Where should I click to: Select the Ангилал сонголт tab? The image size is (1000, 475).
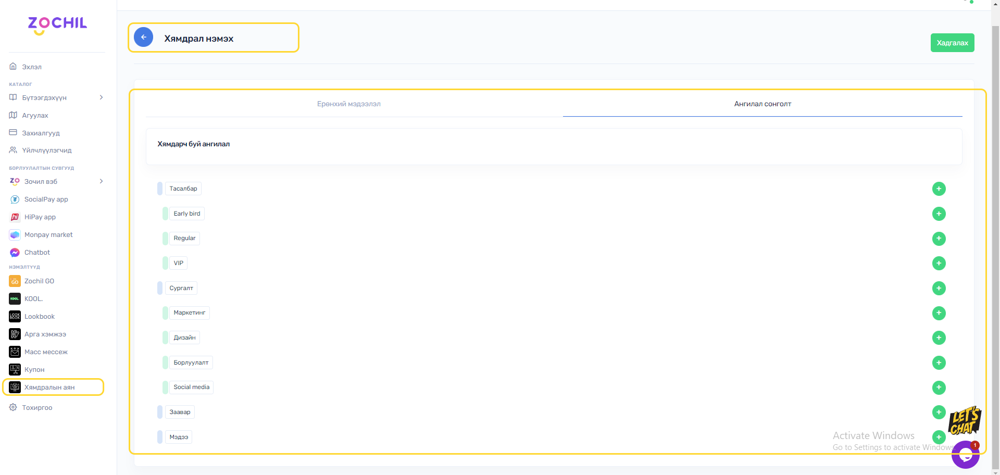click(x=762, y=104)
